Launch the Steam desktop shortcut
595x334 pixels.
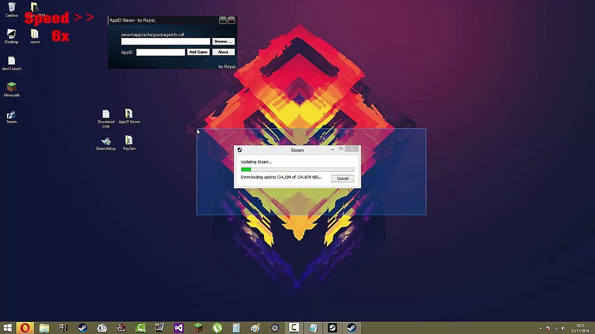click(x=12, y=116)
